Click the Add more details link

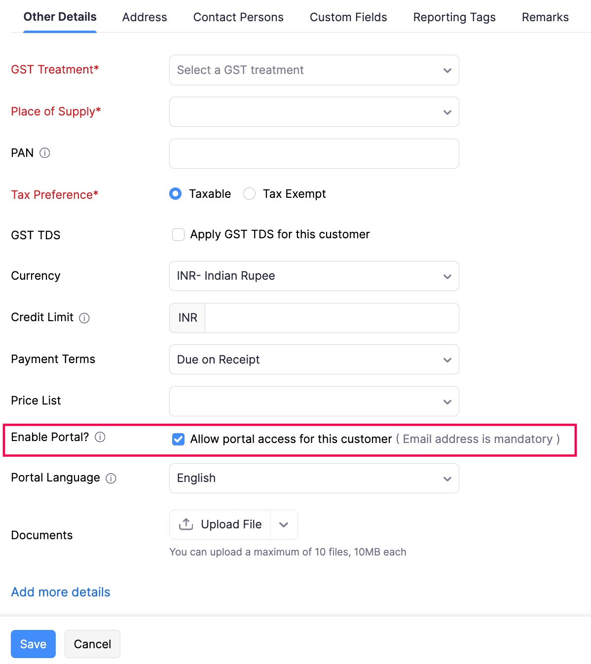click(x=61, y=592)
